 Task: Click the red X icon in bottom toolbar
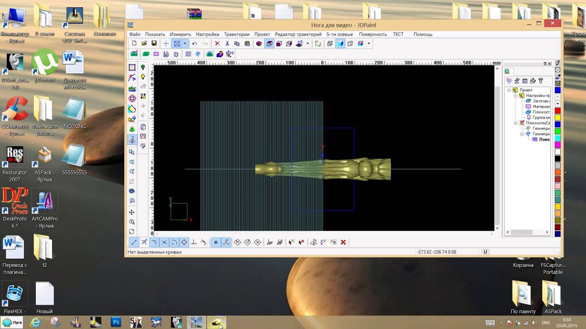(x=343, y=242)
